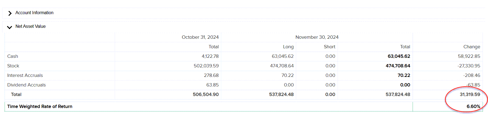
Task: Click the Interest Accruals row label
Action: point(25,76)
